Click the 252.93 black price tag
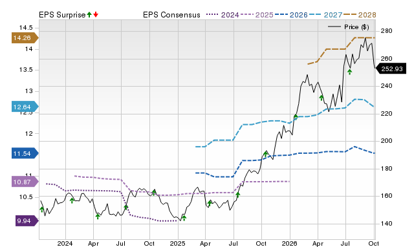Screen dimensions: 414x247 [x=391, y=69]
